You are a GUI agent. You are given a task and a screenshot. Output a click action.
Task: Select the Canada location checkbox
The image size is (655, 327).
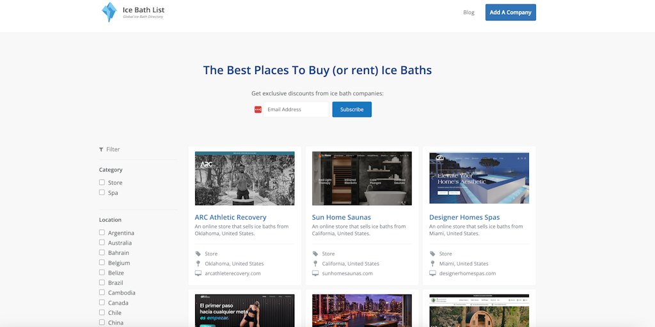[x=102, y=302]
